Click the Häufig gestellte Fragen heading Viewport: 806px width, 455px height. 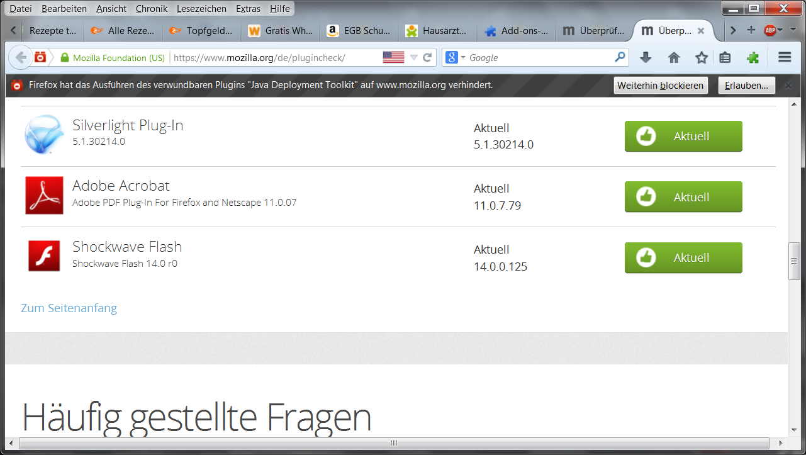(x=196, y=417)
